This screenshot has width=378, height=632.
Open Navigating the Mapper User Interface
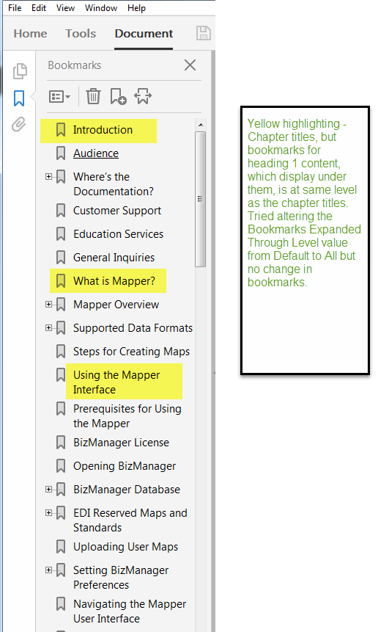(x=130, y=611)
